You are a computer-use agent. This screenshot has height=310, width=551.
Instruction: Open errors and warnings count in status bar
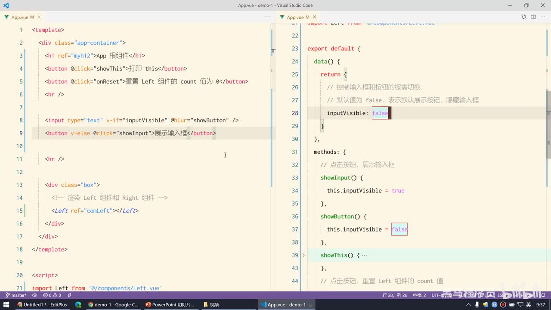click(52, 295)
